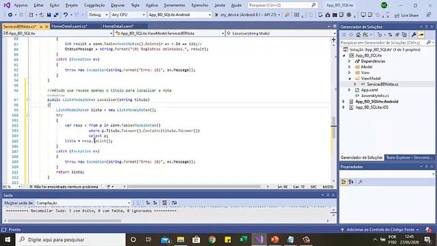The height and width of the screenshot is (246, 437).
Task: Open the my_device target dropdown arrow
Action: [279, 15]
